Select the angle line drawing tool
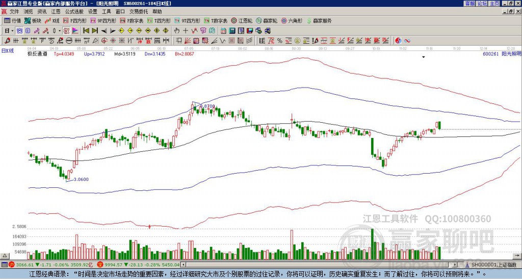The width and height of the screenshot is (522, 279). [x=215, y=41]
